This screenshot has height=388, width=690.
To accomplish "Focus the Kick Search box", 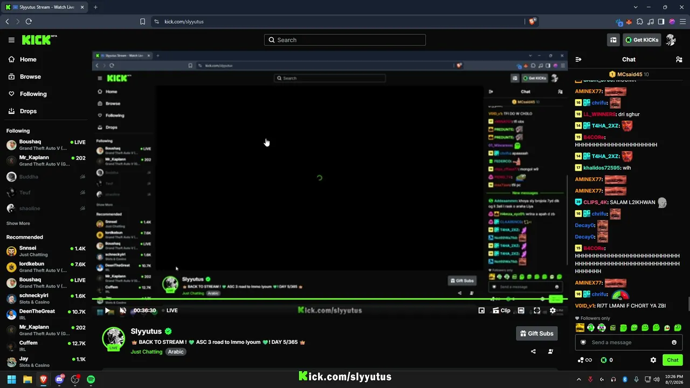I will 345,40.
